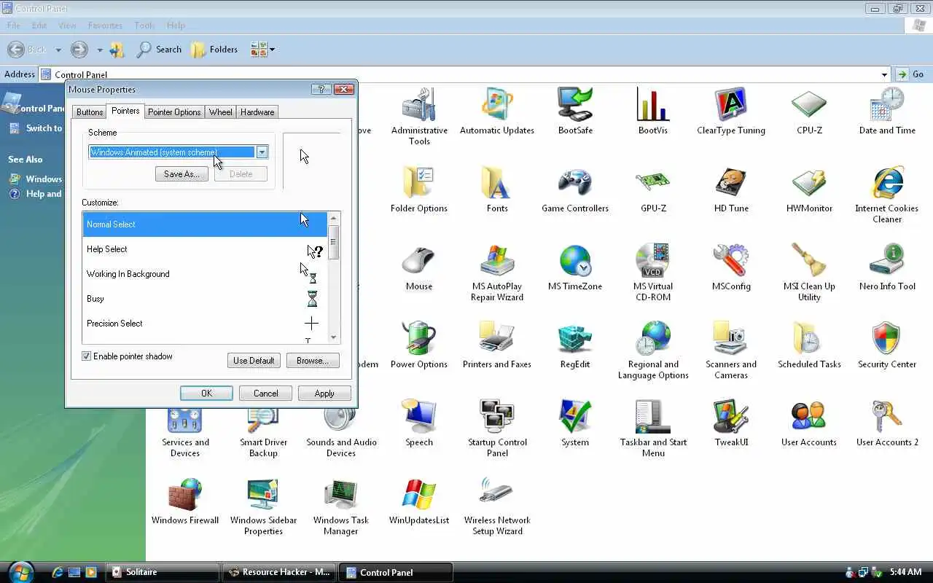Click the Folders toolbar button

[214, 50]
